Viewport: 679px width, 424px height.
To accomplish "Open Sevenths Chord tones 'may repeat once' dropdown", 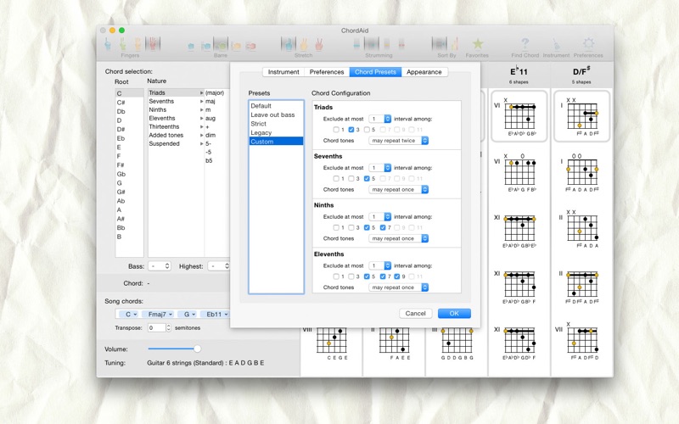I will click(398, 189).
